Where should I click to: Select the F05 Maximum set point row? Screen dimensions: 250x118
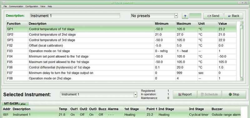click(x=121, y=62)
